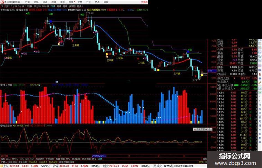Select the pencil drawing tool icon
Screen dimensions: 262x168
(x=260, y=82)
